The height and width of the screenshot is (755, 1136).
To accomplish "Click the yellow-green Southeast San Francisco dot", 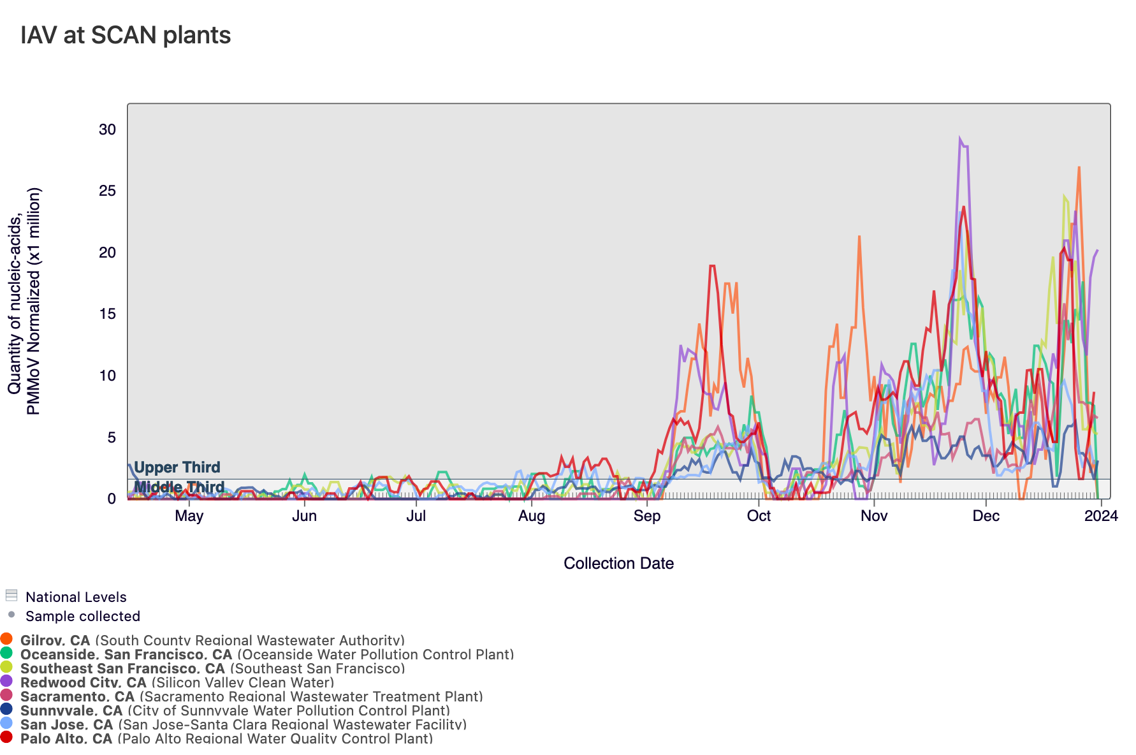I will [x=6, y=667].
